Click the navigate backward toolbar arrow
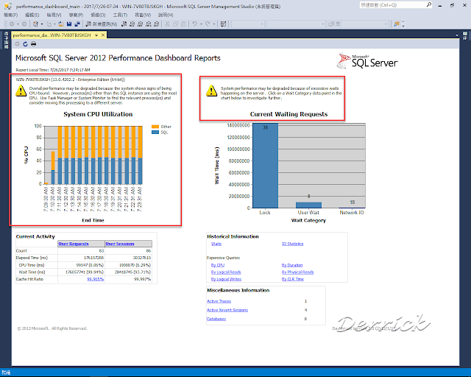The height and width of the screenshot is (377, 471). (x=12, y=24)
